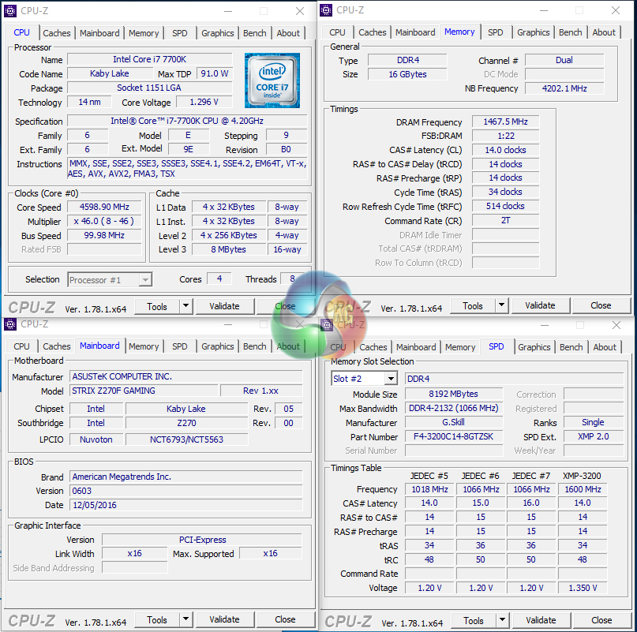Screen dimensions: 637x632
Task: Go to SPD tab in the Mainboard window
Action: [x=180, y=346]
